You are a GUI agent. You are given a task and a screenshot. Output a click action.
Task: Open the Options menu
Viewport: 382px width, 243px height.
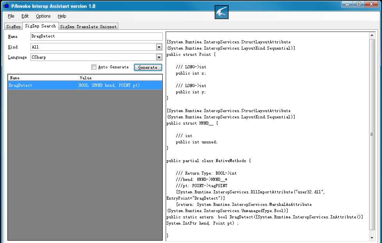coord(43,16)
